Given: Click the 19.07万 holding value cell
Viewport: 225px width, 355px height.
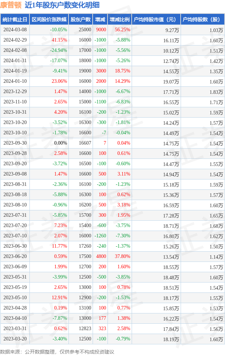Looking at the screenshot, I should tap(171, 81).
